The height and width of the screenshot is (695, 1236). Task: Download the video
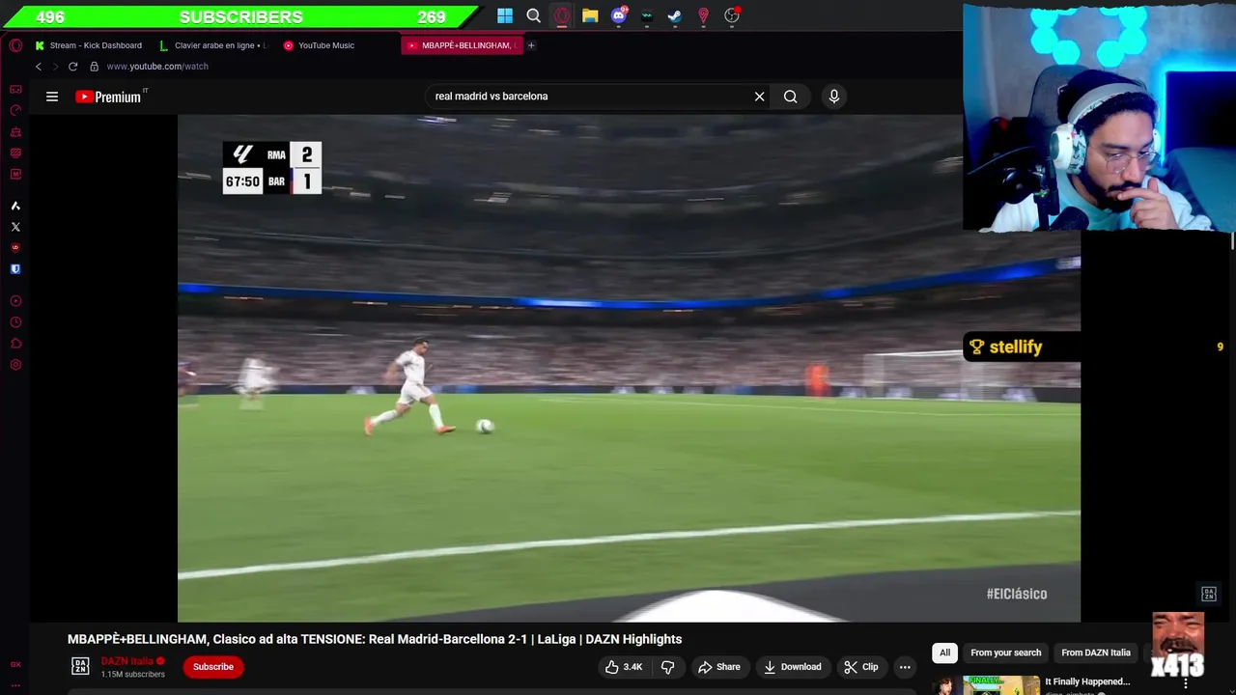(792, 667)
